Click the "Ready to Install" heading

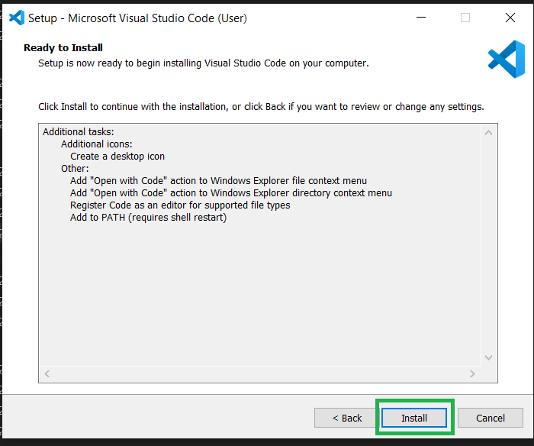[63, 48]
